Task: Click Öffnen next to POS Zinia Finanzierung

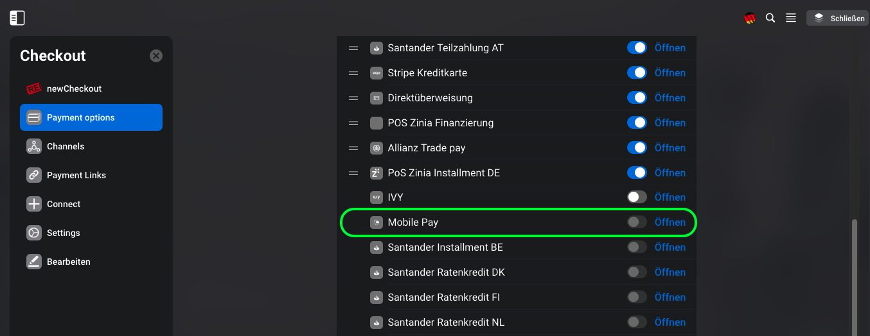Action: 670,123
